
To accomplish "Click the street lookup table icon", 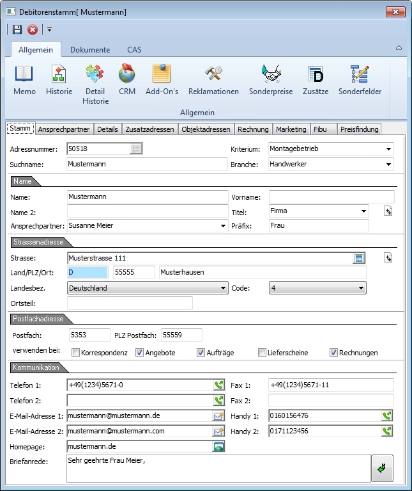I will pos(359,259).
